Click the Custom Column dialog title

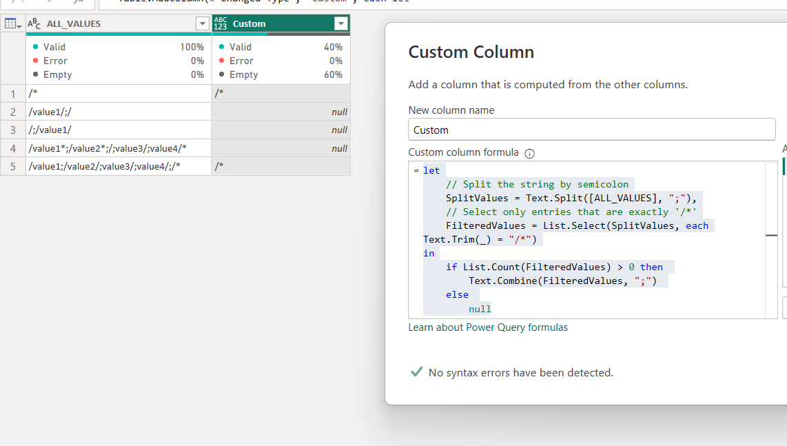pos(471,52)
